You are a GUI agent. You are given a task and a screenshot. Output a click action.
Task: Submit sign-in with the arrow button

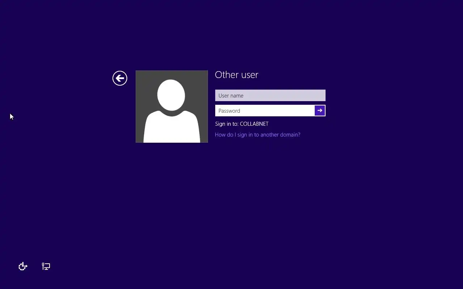click(x=320, y=111)
